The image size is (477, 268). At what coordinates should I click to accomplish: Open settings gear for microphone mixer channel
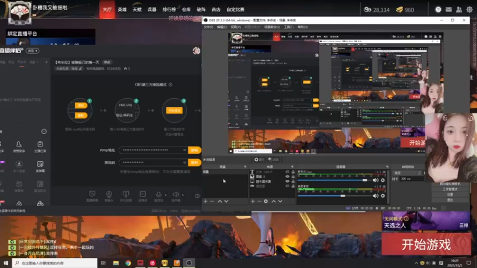(383, 180)
